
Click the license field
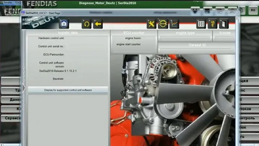(x=224, y=38)
